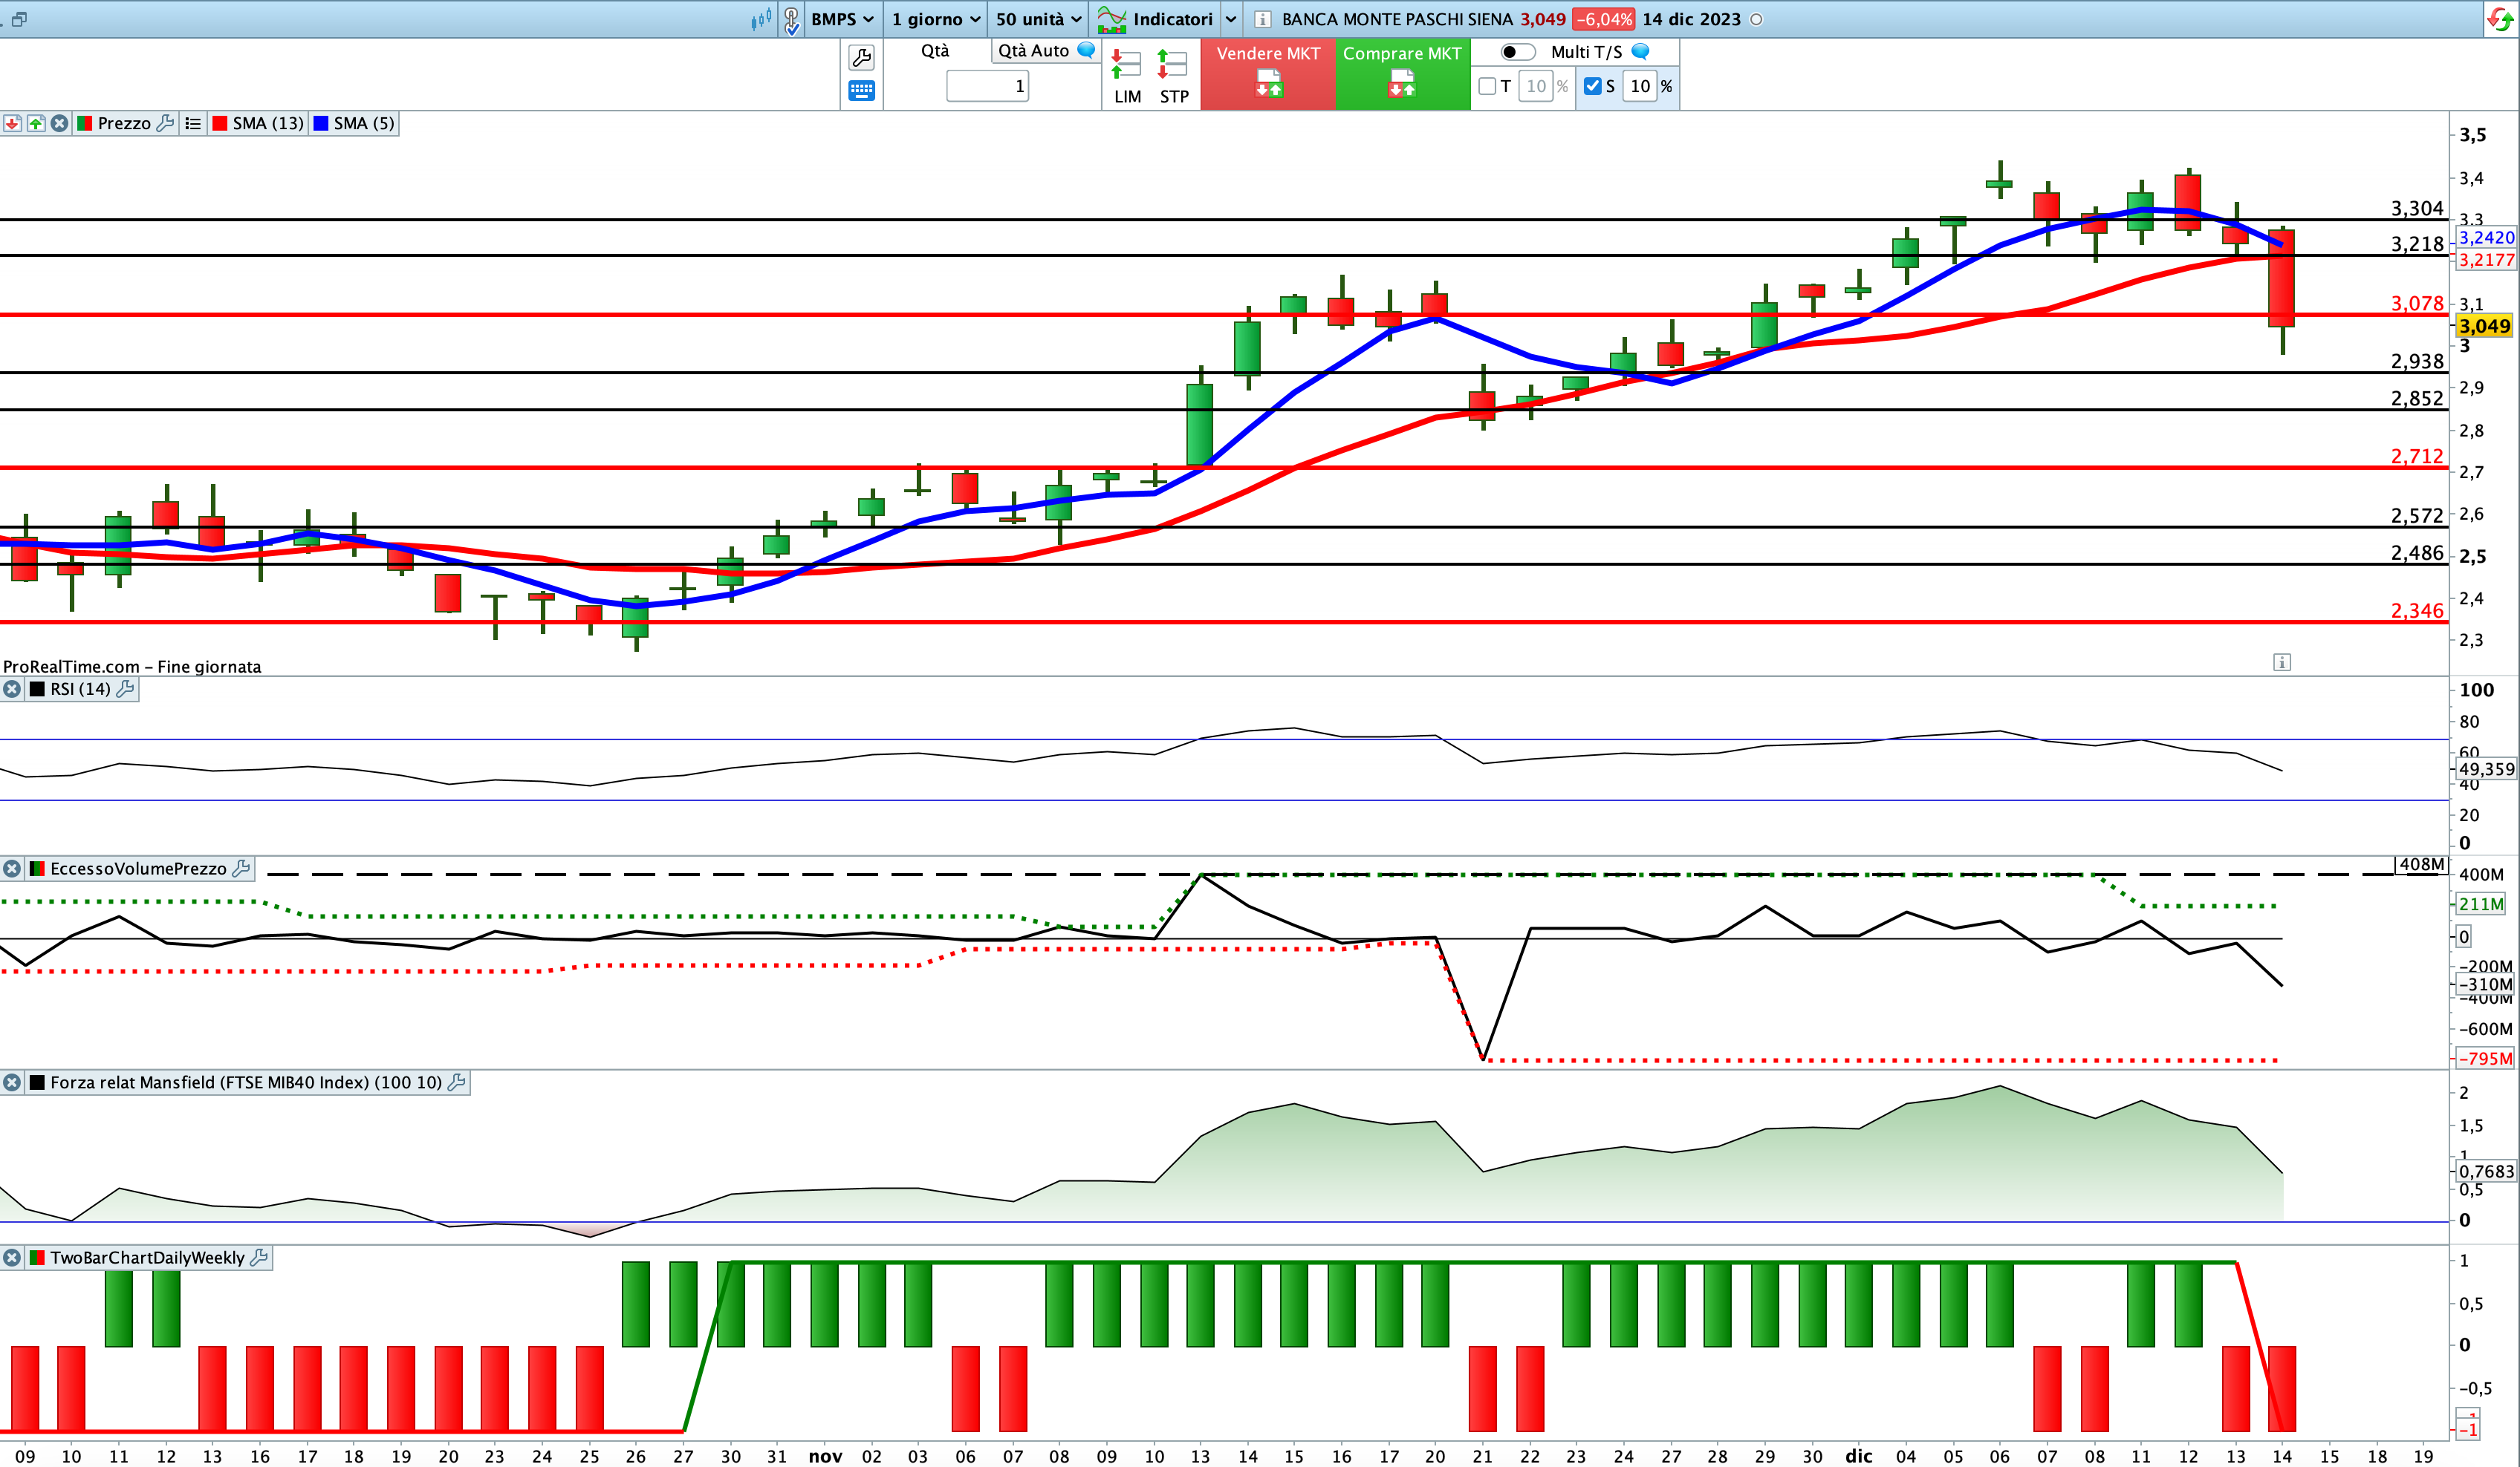This screenshot has height=1467, width=2520.
Task: Click the 'ProRealTime.com – Fine giornata' text
Action: tap(132, 667)
